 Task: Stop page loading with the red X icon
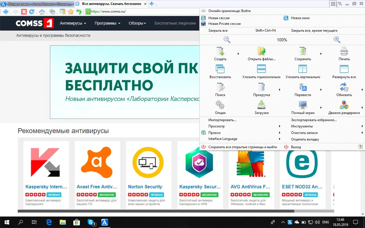(24, 12)
